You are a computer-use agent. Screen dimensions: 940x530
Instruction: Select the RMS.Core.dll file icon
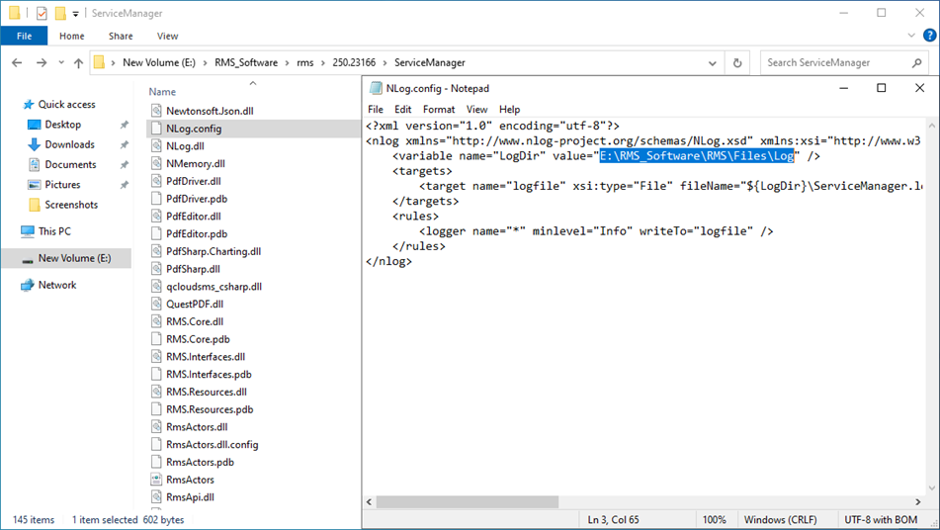click(x=156, y=321)
